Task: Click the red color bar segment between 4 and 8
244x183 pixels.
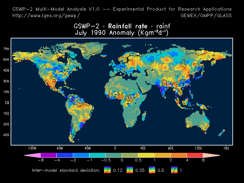Action: coord(195,155)
